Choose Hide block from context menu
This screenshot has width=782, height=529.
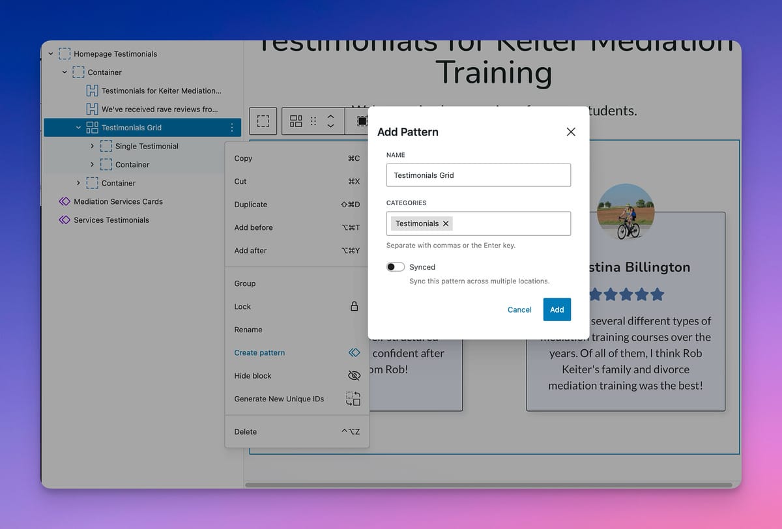click(253, 376)
